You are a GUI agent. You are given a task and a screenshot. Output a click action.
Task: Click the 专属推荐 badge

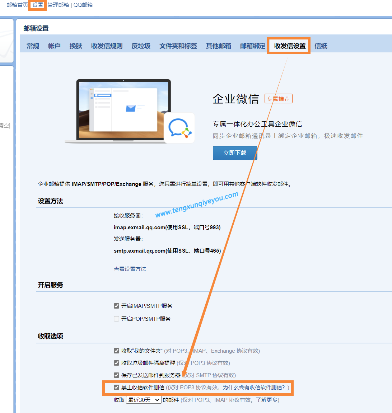point(279,99)
